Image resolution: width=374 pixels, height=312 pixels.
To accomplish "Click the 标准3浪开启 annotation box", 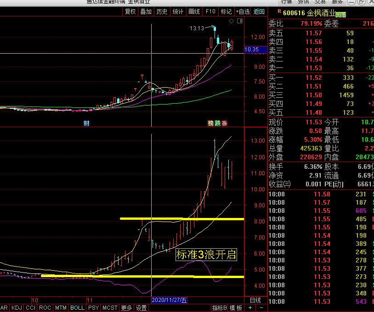I will (206, 255).
